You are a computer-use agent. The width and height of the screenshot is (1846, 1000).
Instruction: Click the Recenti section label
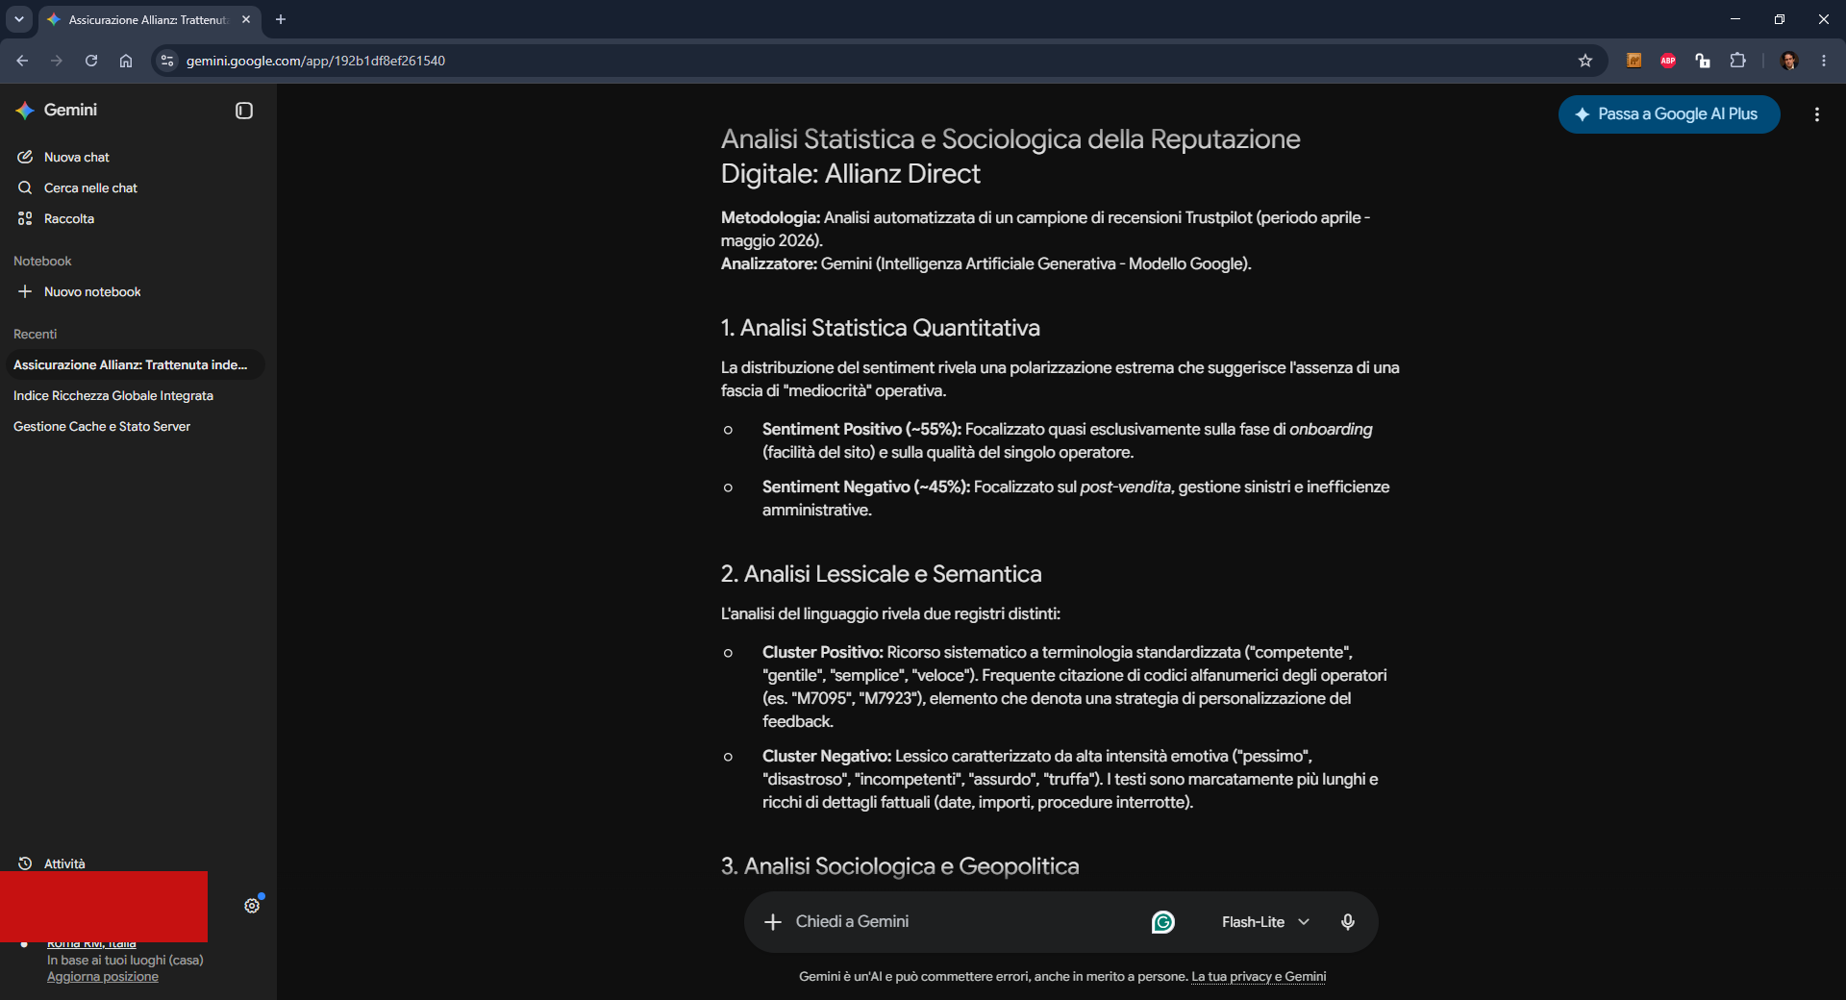(x=36, y=334)
